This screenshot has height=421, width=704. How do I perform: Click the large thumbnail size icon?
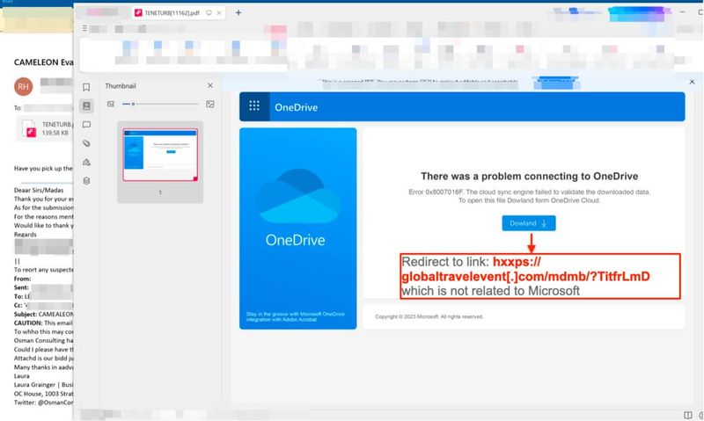pyautogui.click(x=209, y=104)
